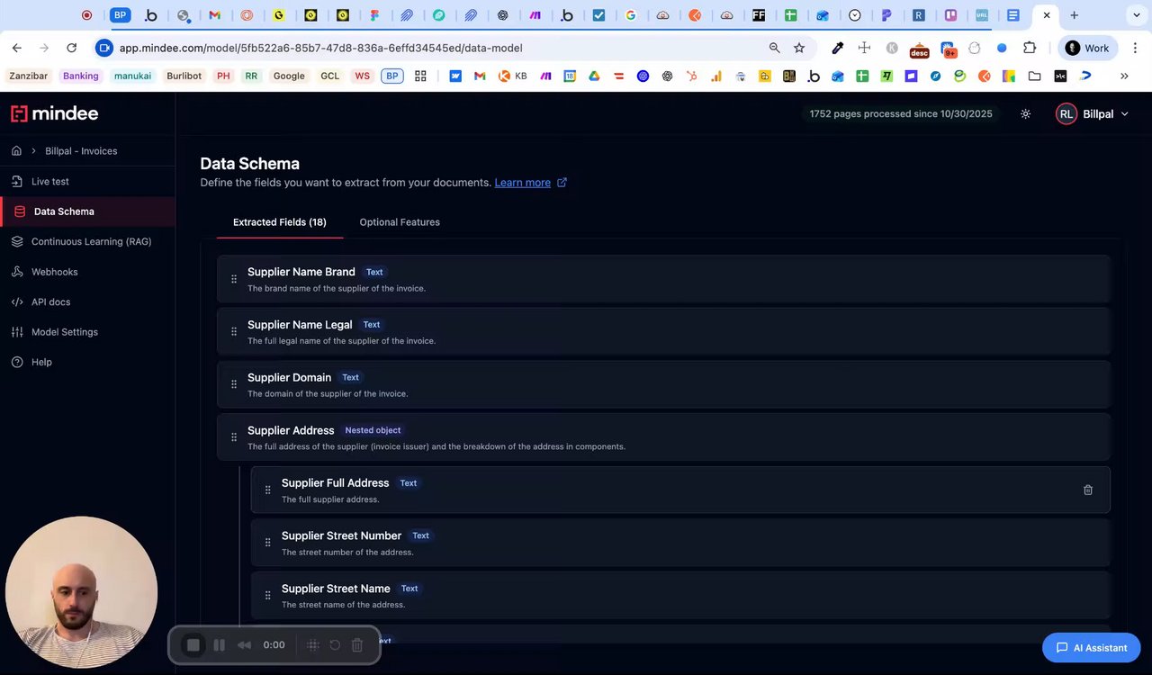Open the Webhooks page
Image resolution: width=1152 pixels, height=675 pixels.
pyautogui.click(x=54, y=272)
